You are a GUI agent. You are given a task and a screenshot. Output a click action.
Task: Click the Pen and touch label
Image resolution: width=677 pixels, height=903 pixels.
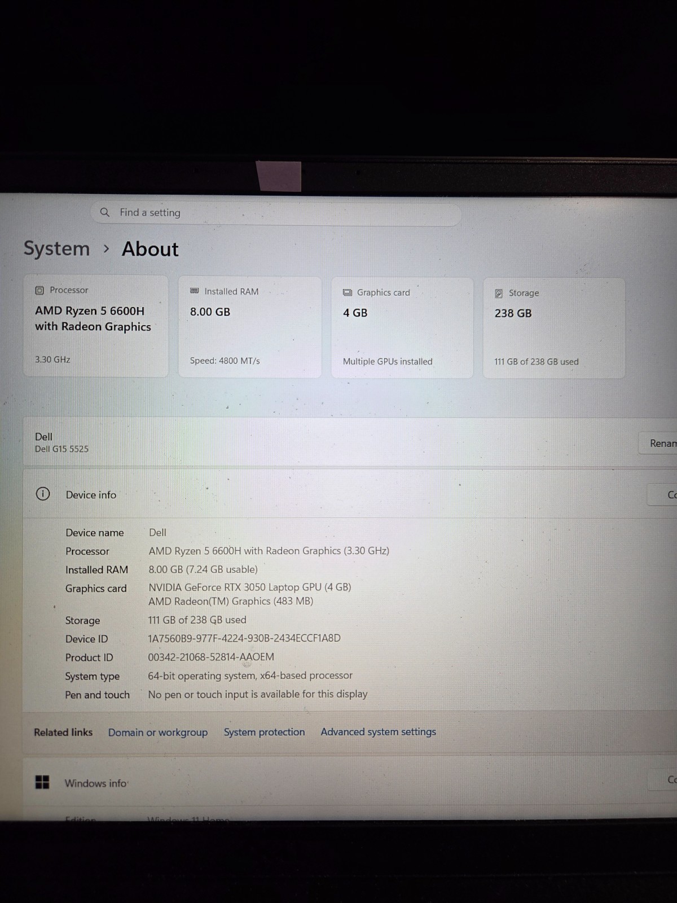[98, 695]
